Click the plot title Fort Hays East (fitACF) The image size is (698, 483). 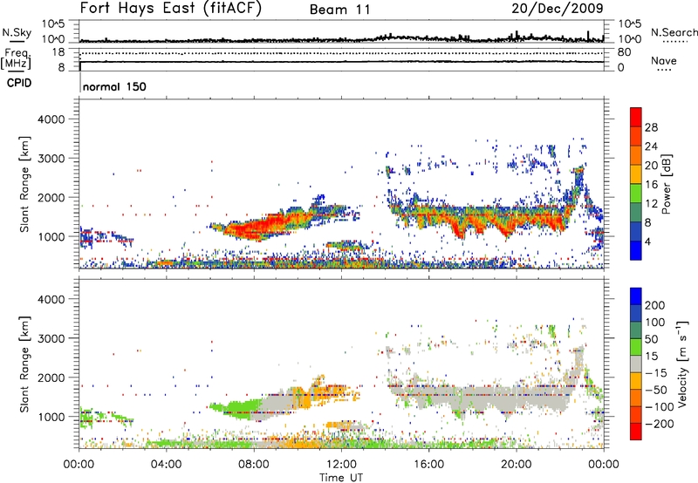pyautogui.click(x=171, y=8)
